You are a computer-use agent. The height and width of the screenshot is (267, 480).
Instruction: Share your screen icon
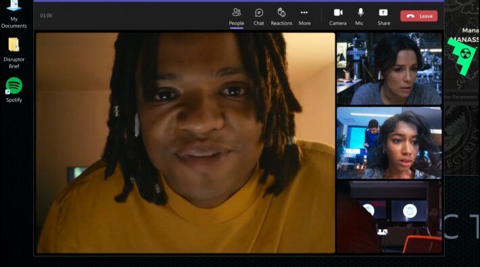click(x=383, y=13)
